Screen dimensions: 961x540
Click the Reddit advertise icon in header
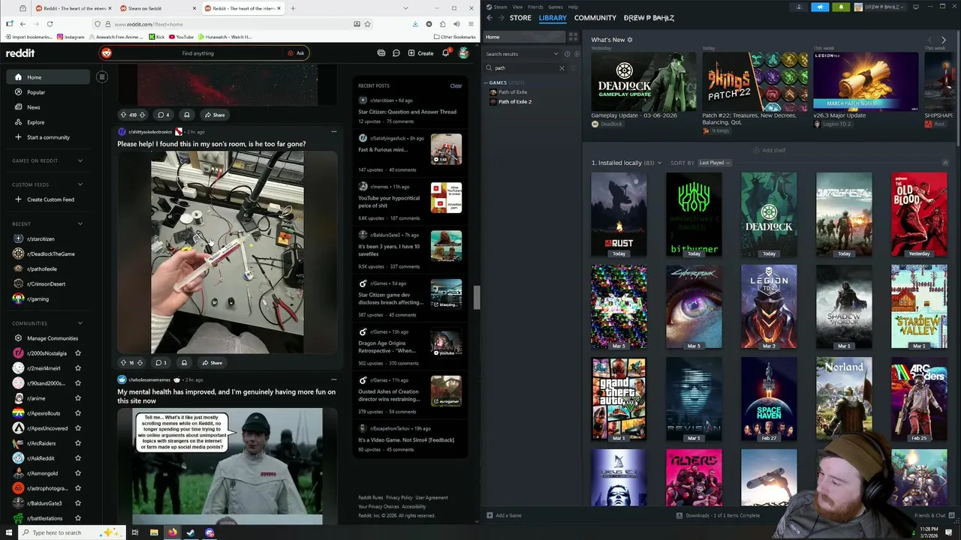point(381,53)
